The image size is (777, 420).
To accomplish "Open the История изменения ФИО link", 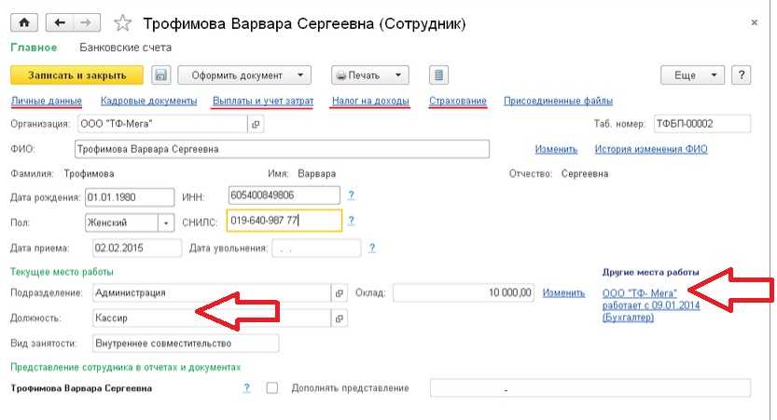I will [651, 149].
